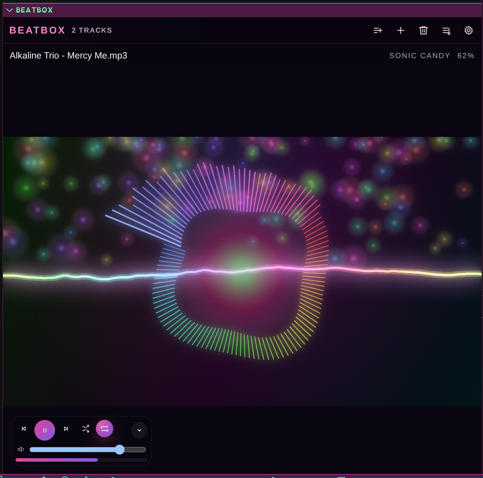Click the plus icon to add a new track
Viewport: 483px width, 478px height.
click(400, 31)
